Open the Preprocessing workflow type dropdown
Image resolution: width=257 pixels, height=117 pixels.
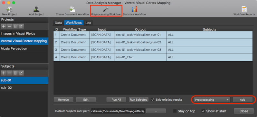212,100
